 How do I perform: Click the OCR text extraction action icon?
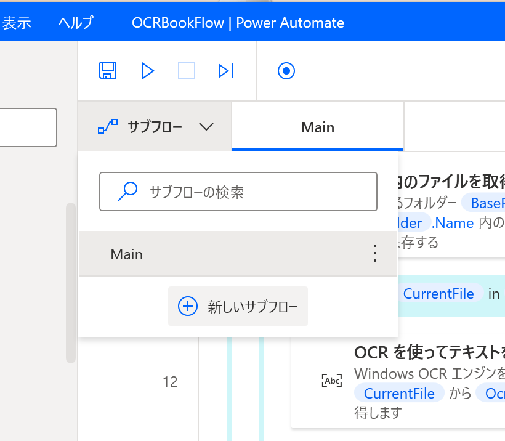[331, 380]
